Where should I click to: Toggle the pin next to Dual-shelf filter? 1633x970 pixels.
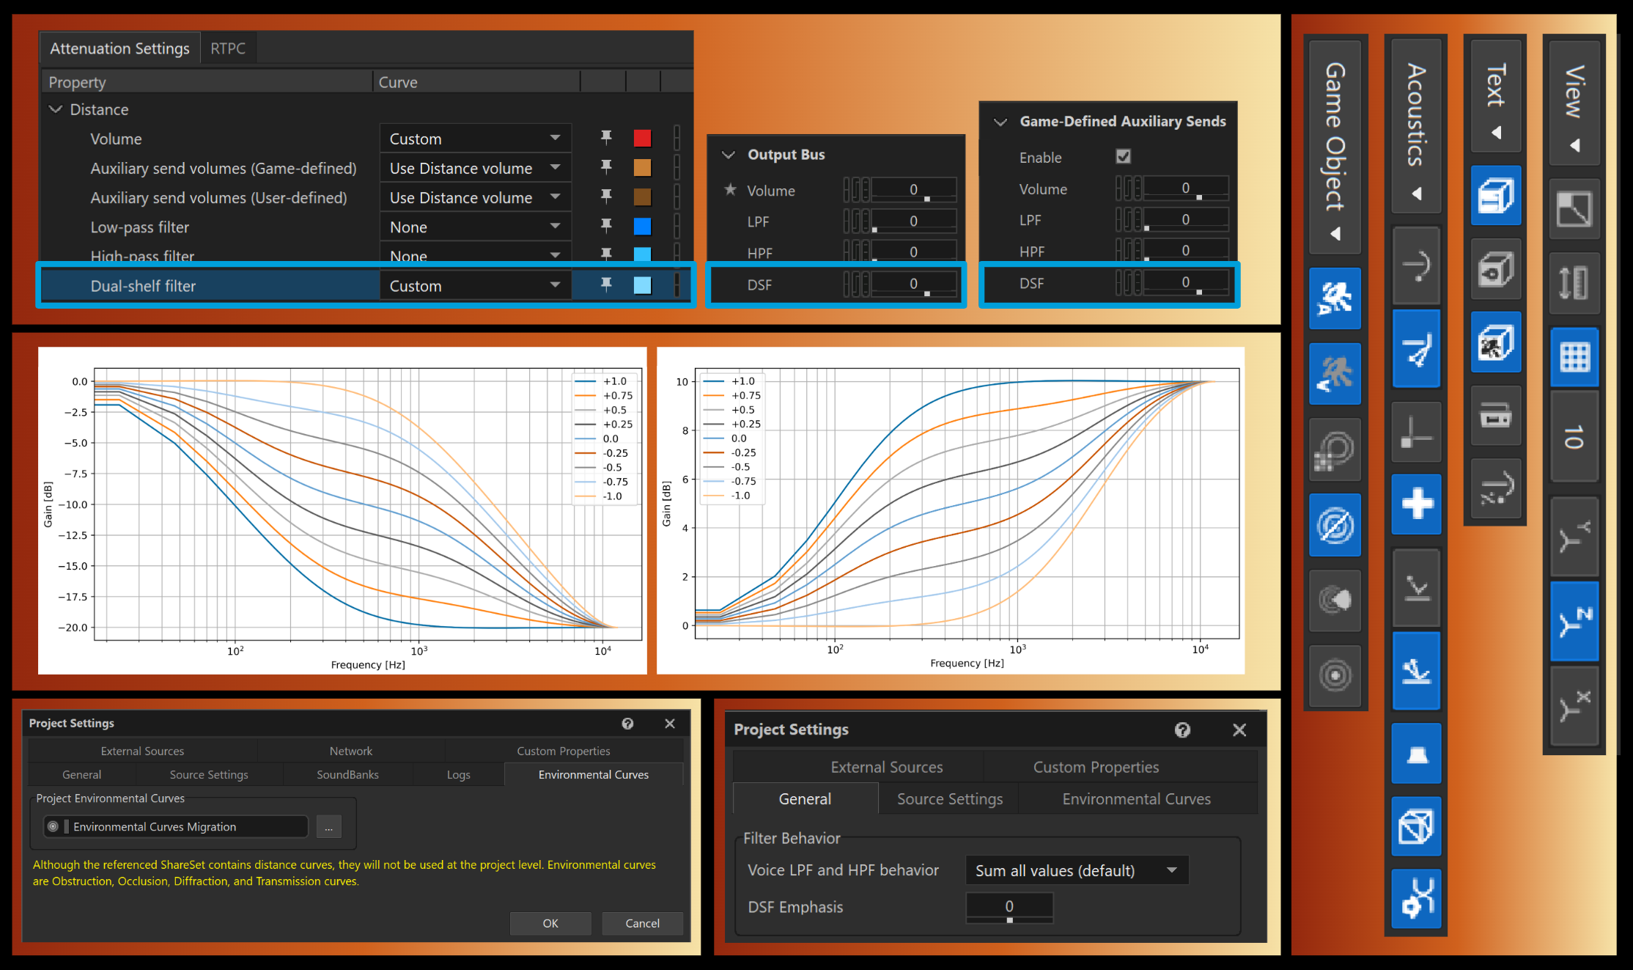(606, 285)
